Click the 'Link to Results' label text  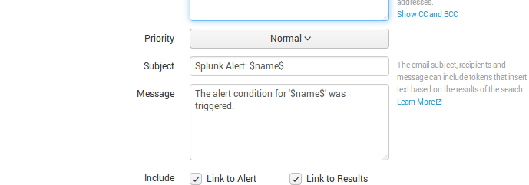point(337,179)
